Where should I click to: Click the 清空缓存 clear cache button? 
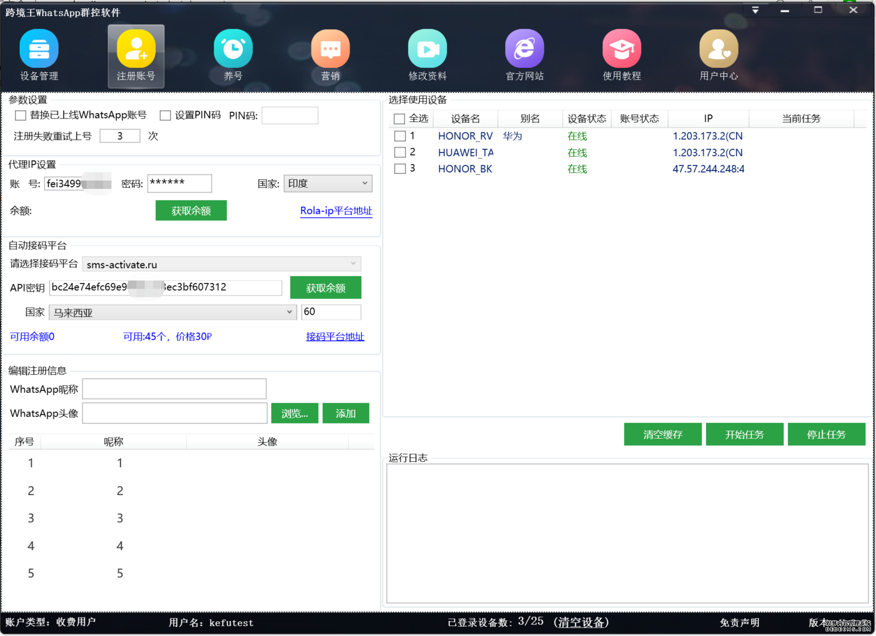pyautogui.click(x=663, y=434)
